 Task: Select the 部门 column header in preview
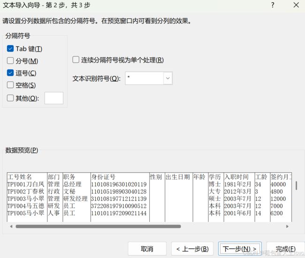pyautogui.click(x=53, y=177)
